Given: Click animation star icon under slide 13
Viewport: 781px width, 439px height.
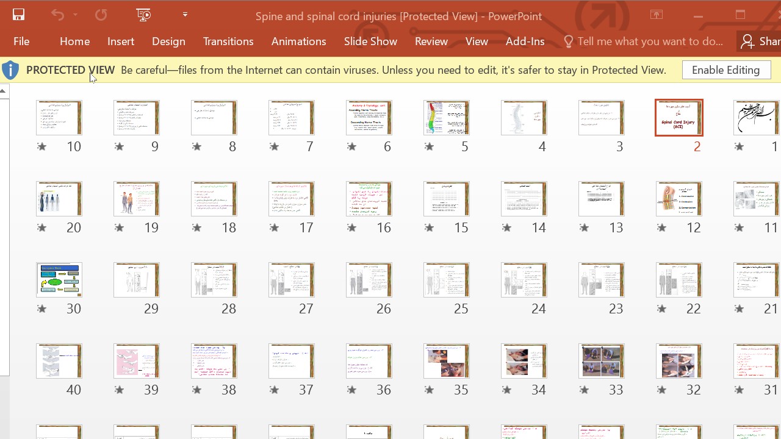Looking at the screenshot, I should tap(584, 227).
